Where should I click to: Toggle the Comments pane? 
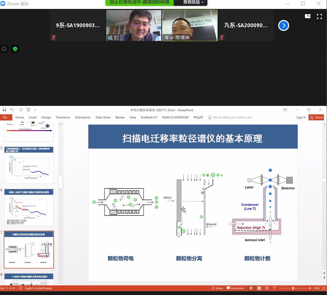[235, 288]
